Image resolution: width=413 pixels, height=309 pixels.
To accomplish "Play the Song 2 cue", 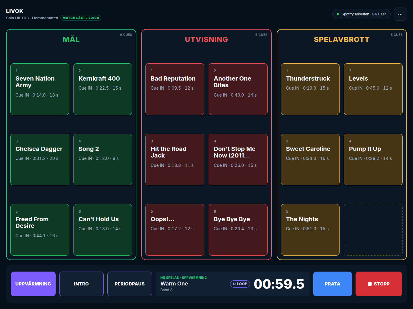I will click(103, 160).
